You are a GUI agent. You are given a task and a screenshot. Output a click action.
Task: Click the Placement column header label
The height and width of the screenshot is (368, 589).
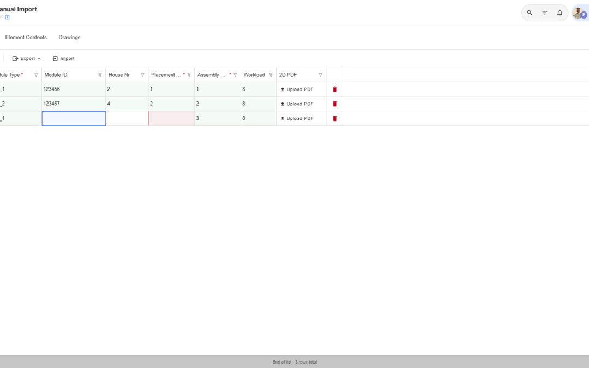coord(166,75)
